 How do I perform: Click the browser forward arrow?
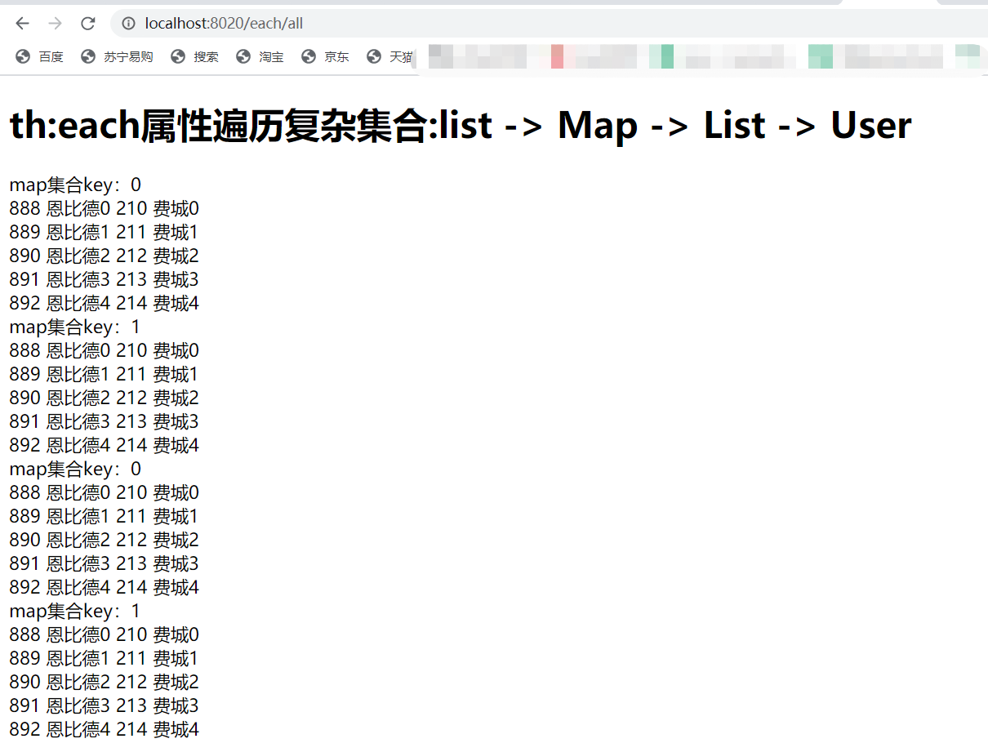click(x=56, y=24)
